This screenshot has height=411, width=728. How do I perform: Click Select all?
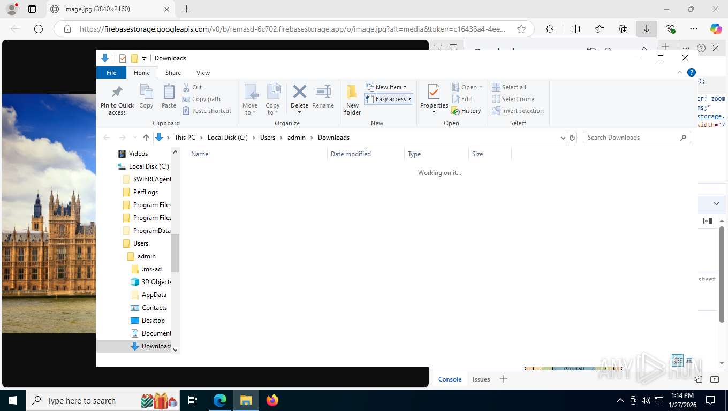coord(509,87)
